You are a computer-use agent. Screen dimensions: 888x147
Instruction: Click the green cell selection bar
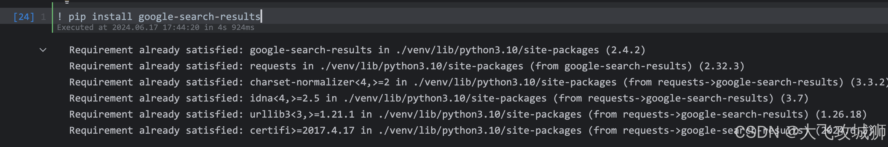point(52,17)
